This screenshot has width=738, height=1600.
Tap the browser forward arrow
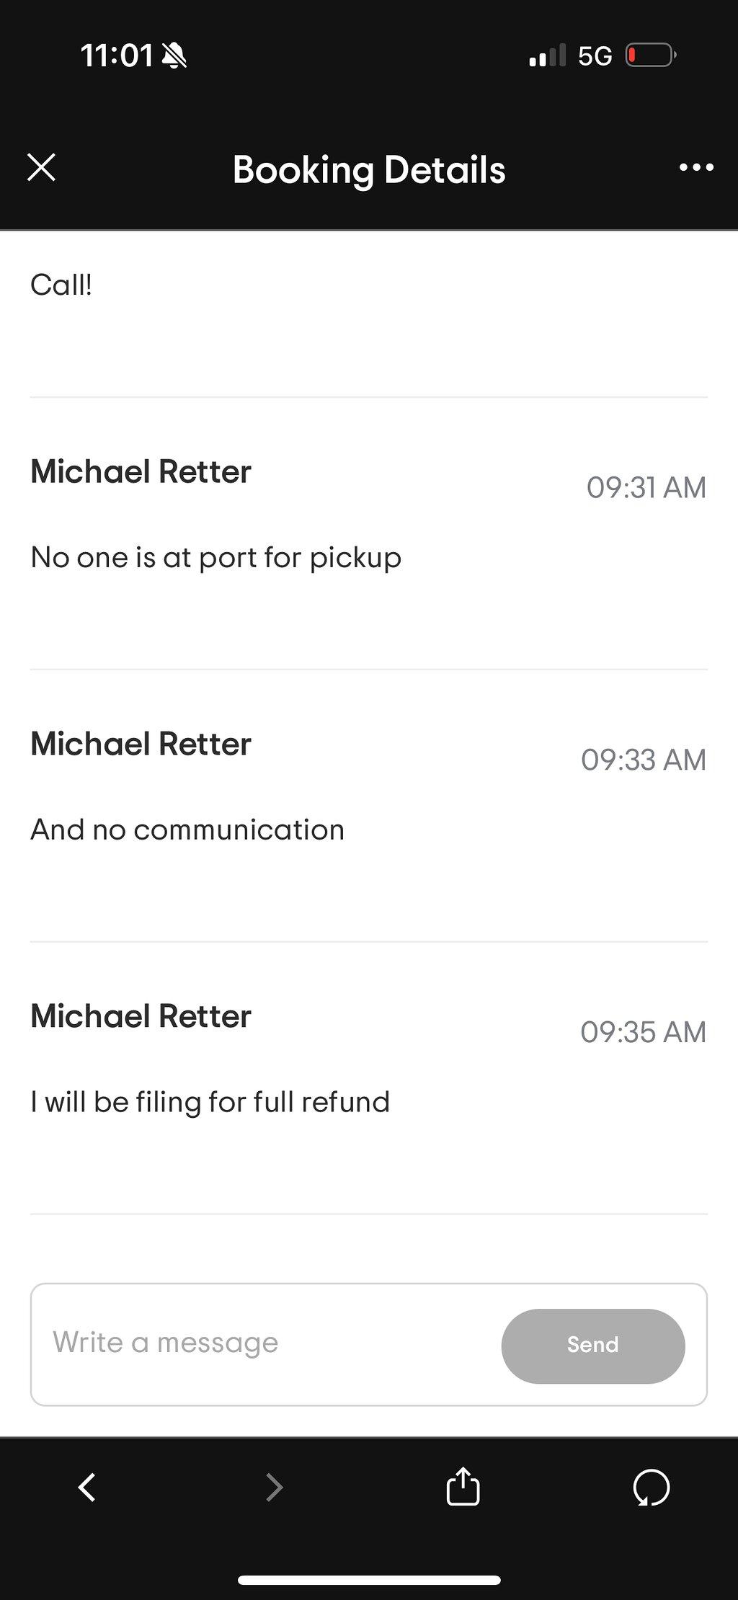point(275,1487)
